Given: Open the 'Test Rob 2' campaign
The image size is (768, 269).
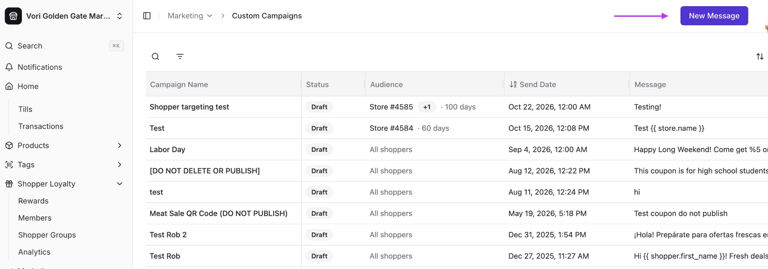Looking at the screenshot, I should [168, 235].
